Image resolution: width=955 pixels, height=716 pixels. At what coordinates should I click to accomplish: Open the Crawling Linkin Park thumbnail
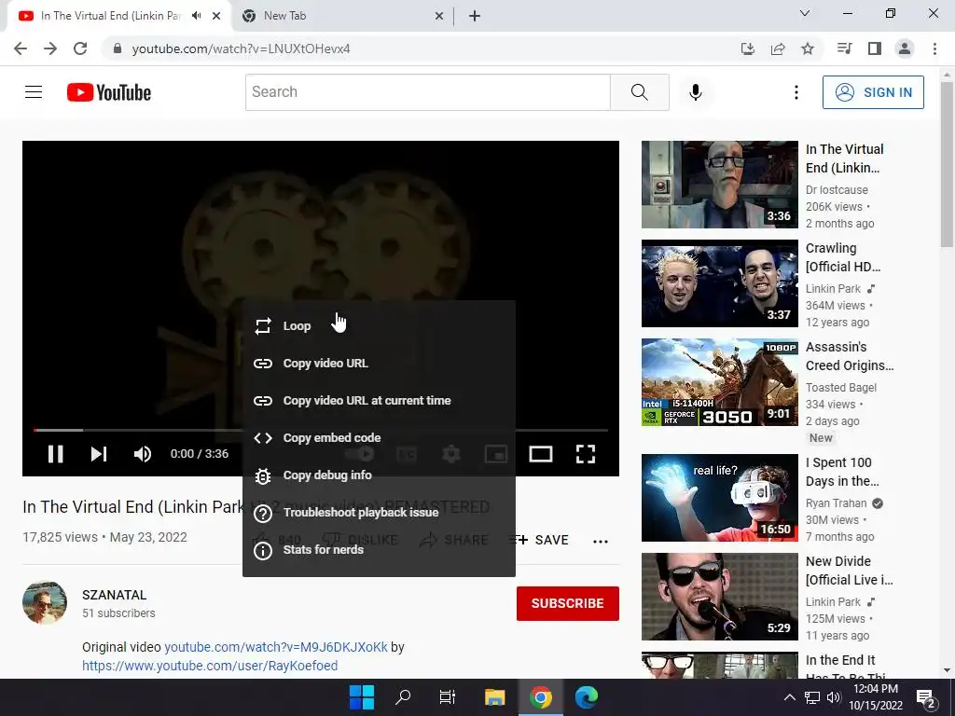click(x=720, y=283)
